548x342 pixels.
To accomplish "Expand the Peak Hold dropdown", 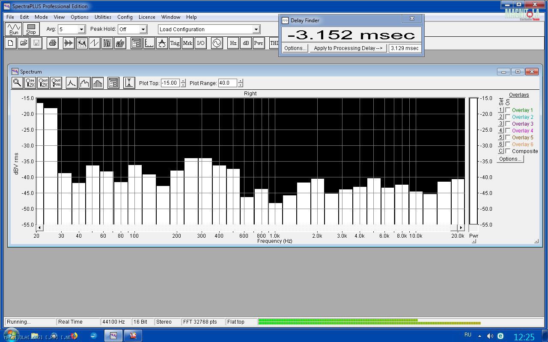I will tap(143, 29).
